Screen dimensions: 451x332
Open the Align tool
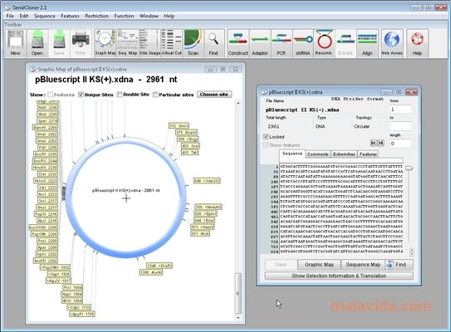(x=367, y=43)
